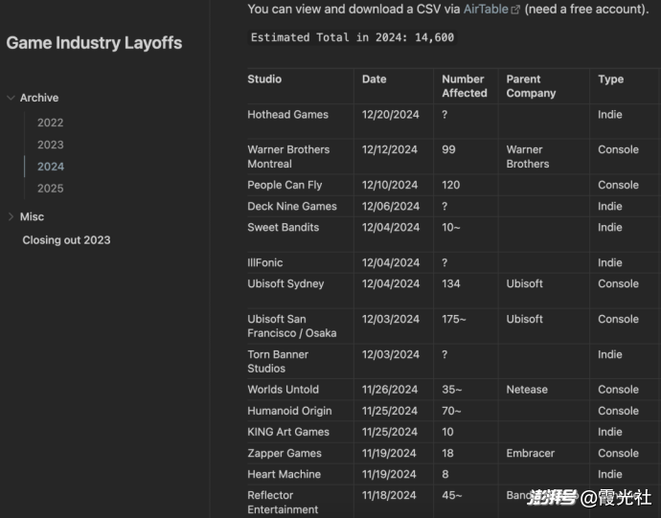Click the number affected value 45~
The width and height of the screenshot is (661, 518).
pyautogui.click(x=452, y=495)
